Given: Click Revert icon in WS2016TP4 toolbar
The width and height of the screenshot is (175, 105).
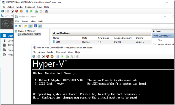Looking at the screenshot, I should pos(41,11).
